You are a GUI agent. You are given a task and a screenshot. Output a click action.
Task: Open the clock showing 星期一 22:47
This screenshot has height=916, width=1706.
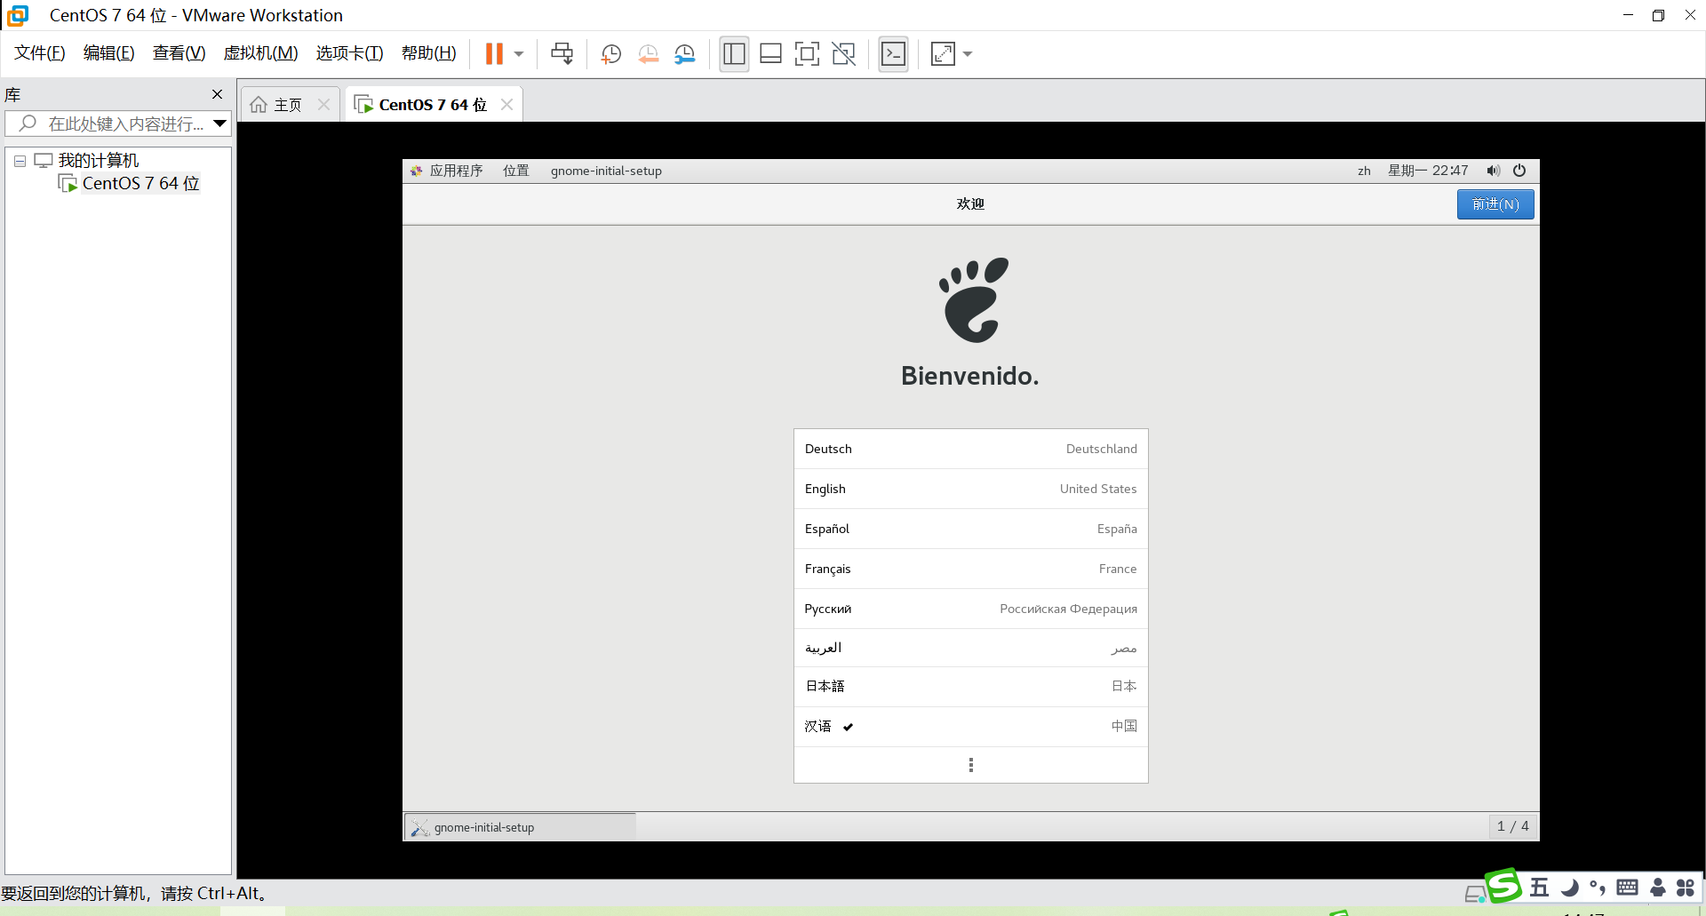1428,171
